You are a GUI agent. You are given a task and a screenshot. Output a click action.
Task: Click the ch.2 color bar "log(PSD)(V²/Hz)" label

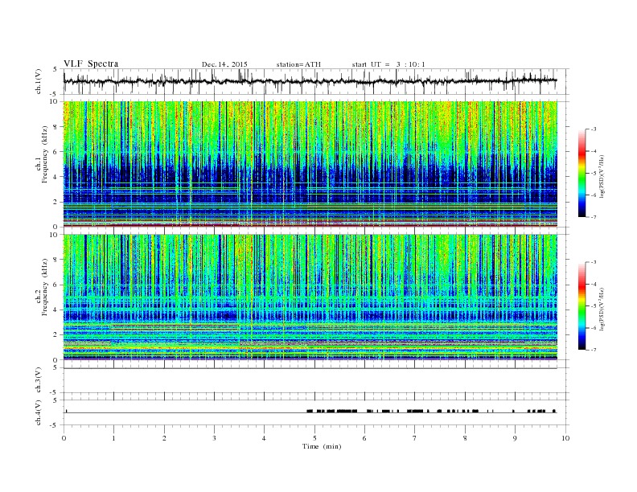click(x=603, y=309)
